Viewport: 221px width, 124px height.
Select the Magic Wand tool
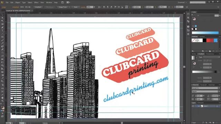[2, 21]
